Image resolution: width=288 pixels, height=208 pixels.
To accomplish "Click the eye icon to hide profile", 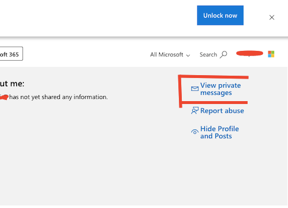I will tap(195, 132).
